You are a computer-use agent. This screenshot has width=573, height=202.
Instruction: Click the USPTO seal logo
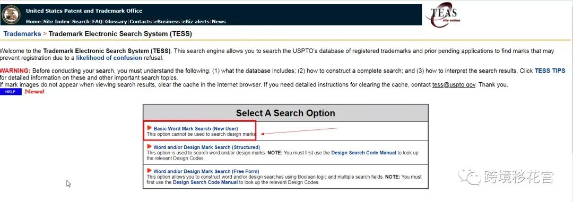11,15
